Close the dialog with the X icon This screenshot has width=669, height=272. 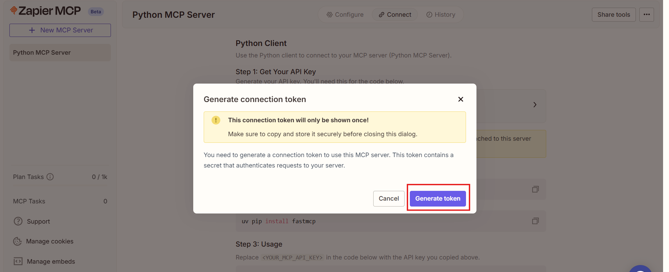460,99
